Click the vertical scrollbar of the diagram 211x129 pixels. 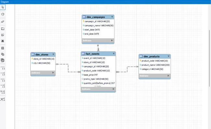click(209, 58)
